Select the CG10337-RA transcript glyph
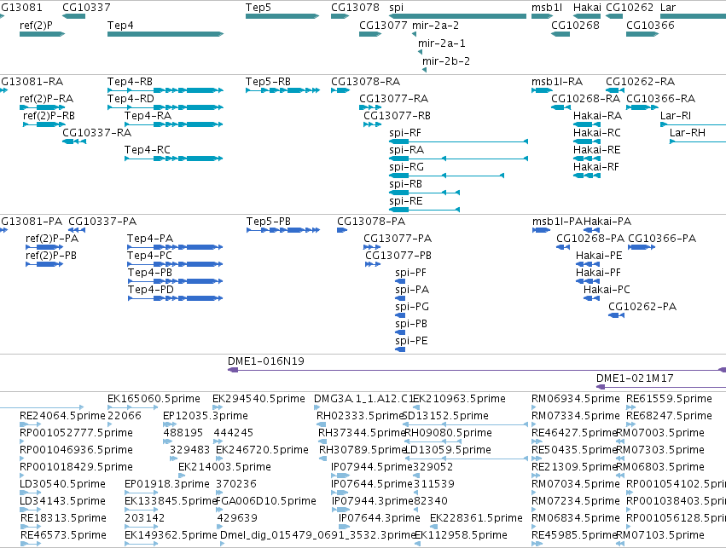Viewport: 726px width, 548px height. tap(74, 141)
